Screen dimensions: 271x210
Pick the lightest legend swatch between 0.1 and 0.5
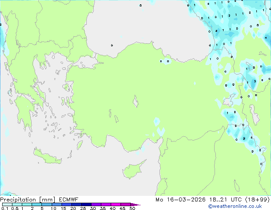7,205
